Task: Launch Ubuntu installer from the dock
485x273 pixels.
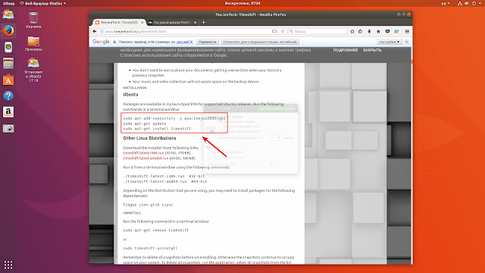Action: [x=8, y=14]
